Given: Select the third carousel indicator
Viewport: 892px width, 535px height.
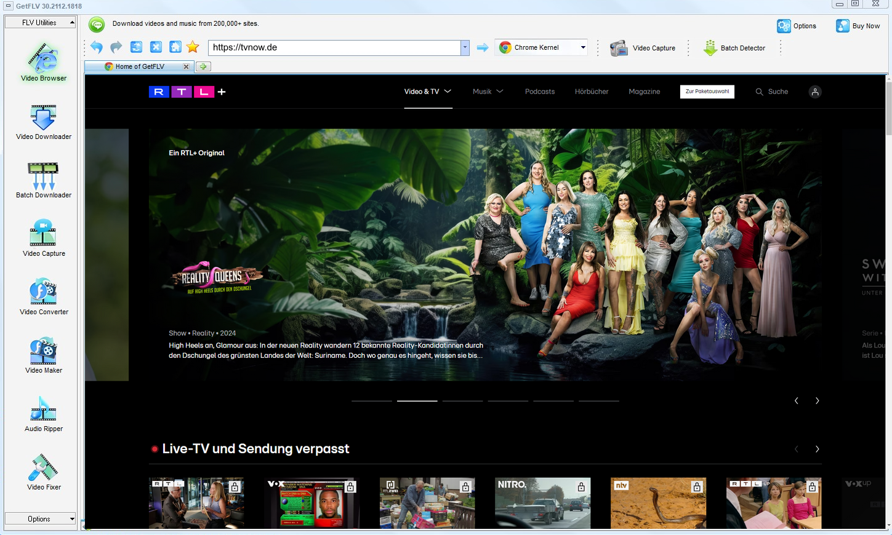Looking at the screenshot, I should [462, 401].
